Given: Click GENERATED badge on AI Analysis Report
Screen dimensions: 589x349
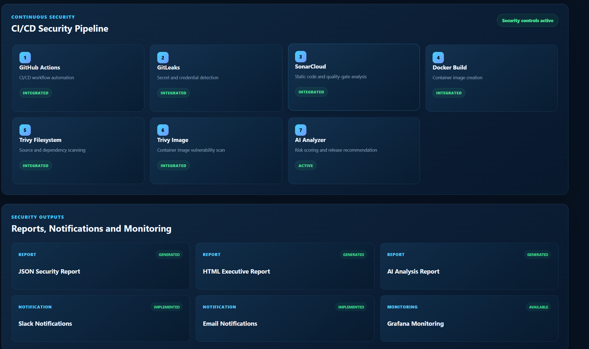Looking at the screenshot, I should click(x=538, y=255).
